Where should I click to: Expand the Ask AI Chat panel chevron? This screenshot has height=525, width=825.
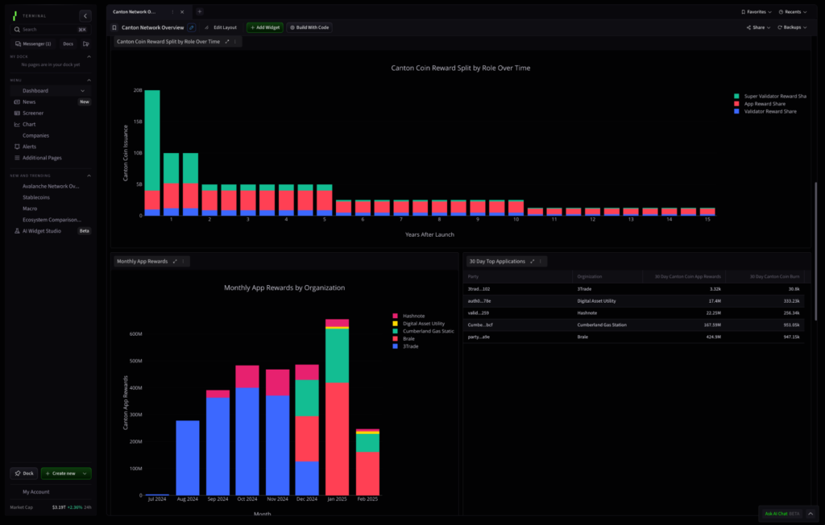[810, 514]
